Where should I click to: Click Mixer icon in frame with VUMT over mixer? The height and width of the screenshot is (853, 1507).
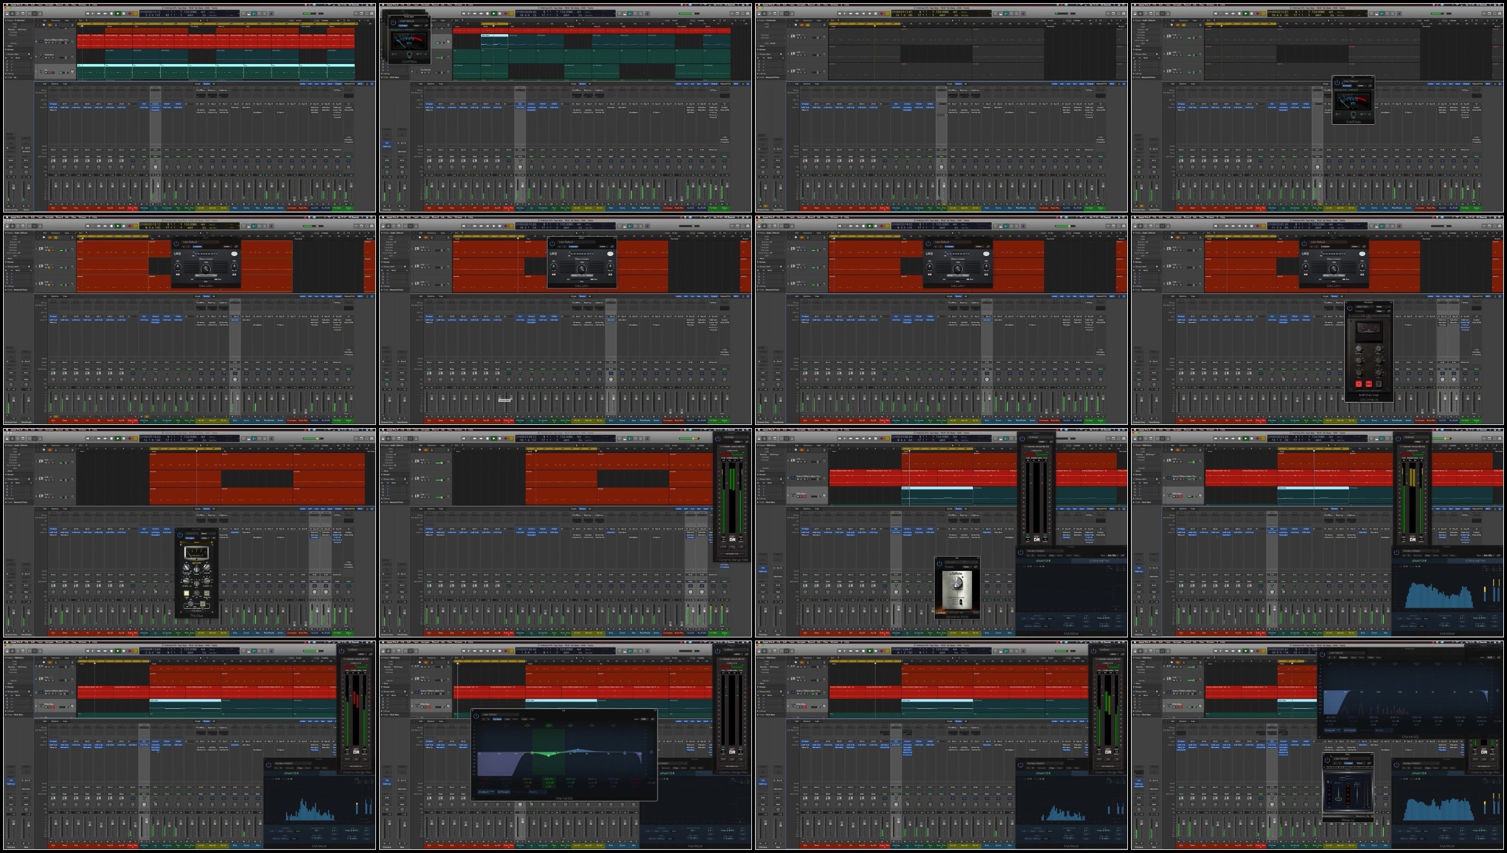1163,13
